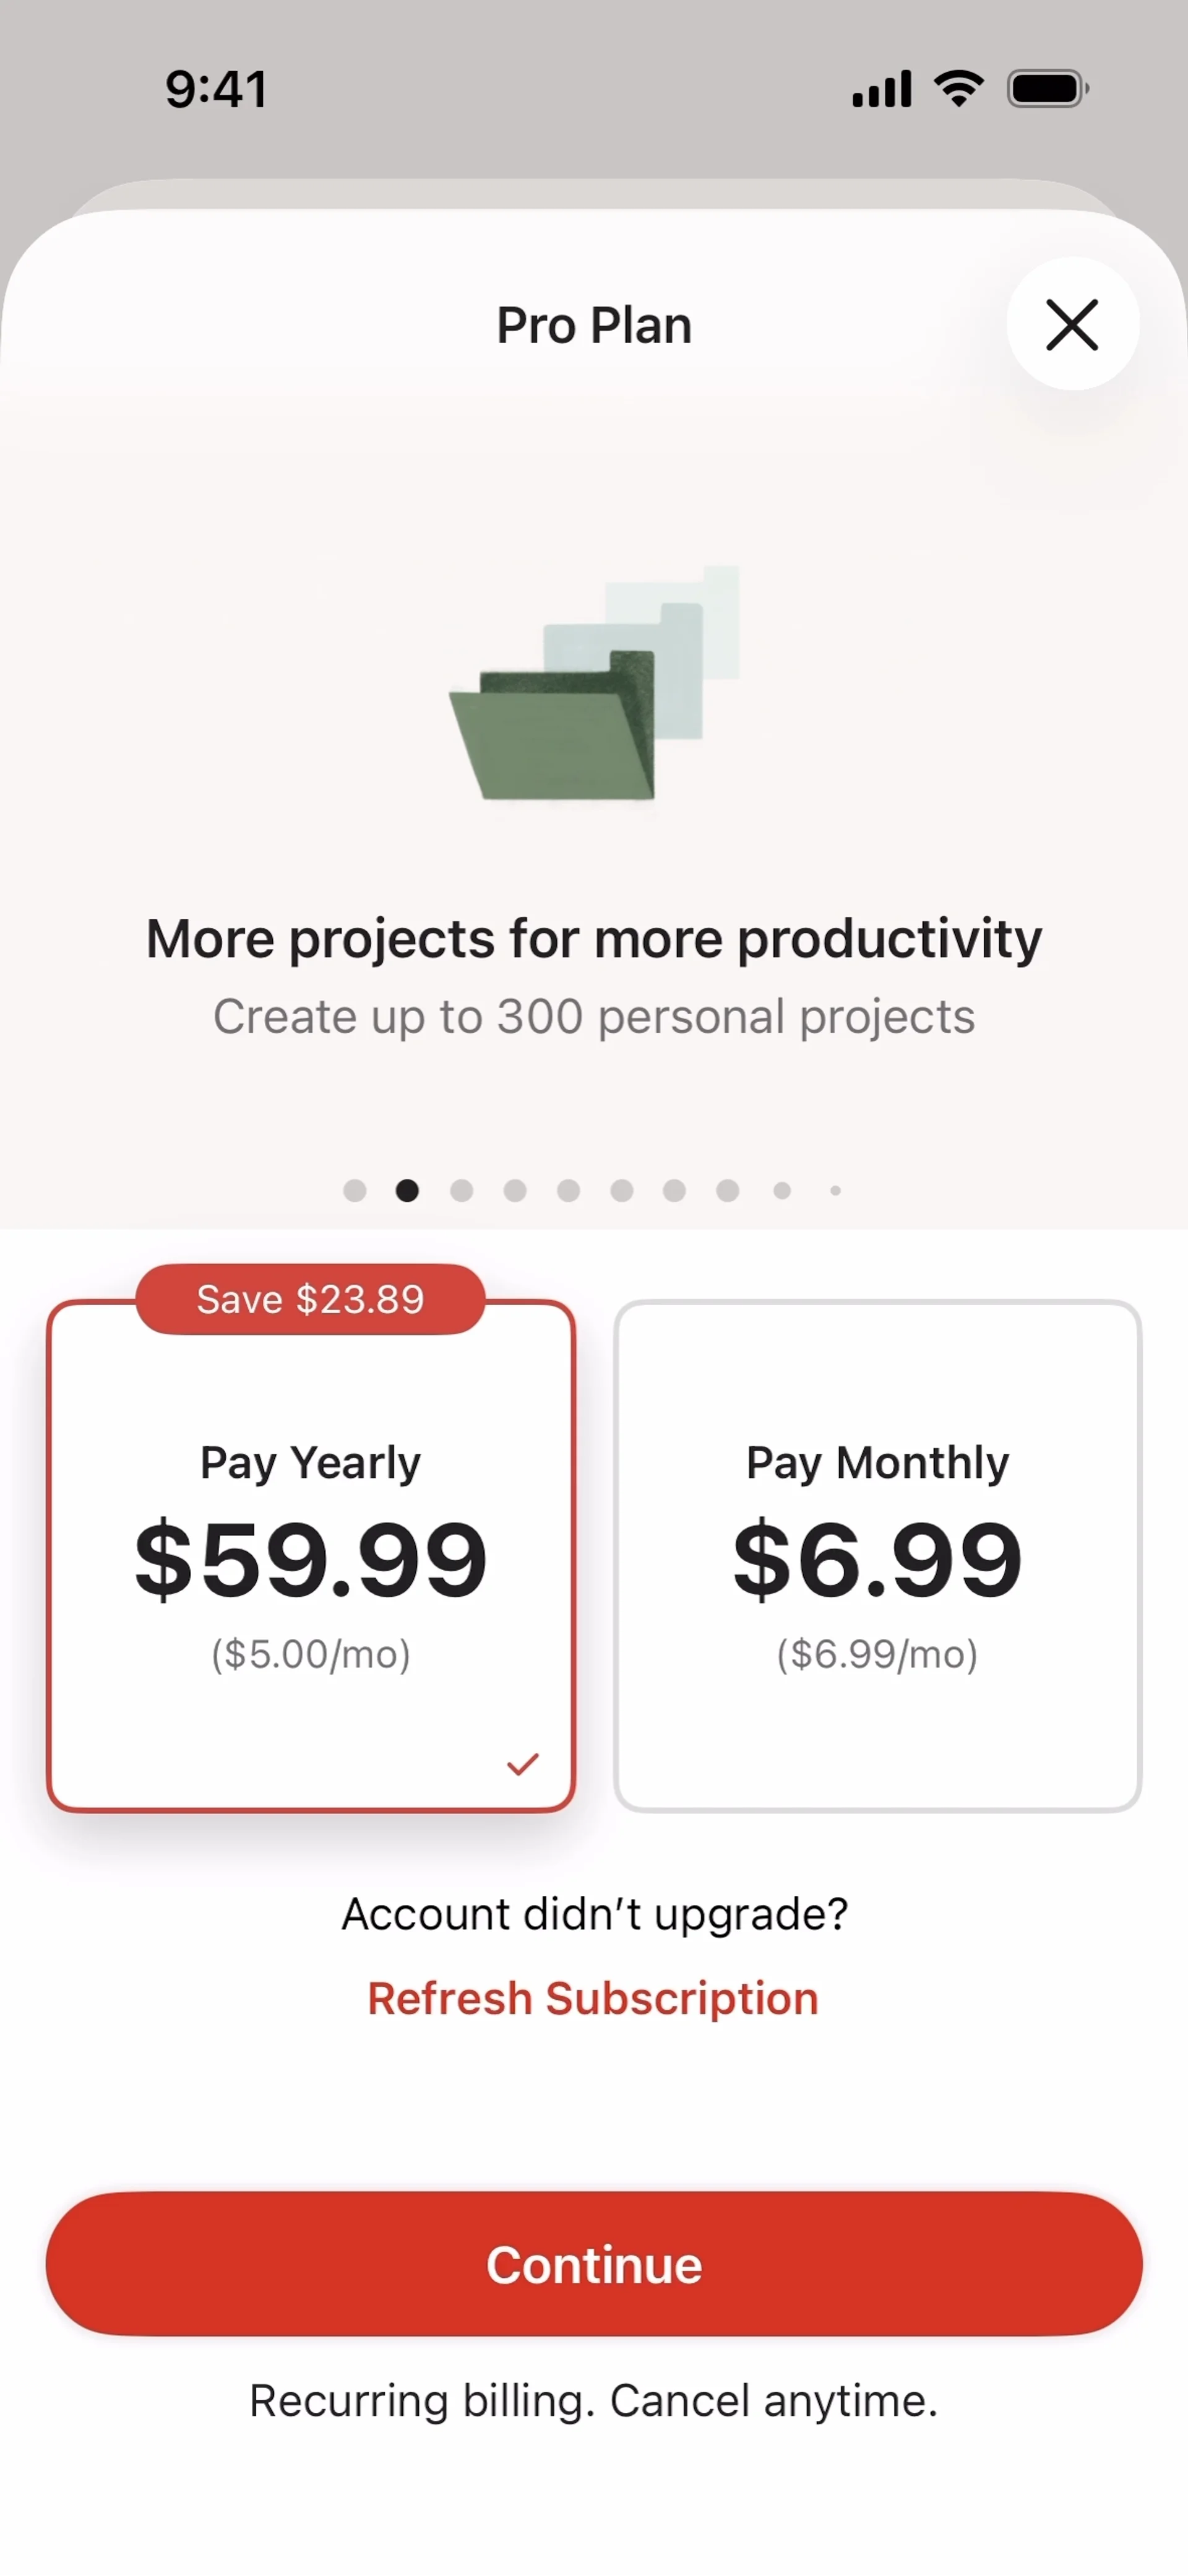This screenshot has width=1188, height=2575.
Task: Click the Pro Plan title
Action: (593, 325)
